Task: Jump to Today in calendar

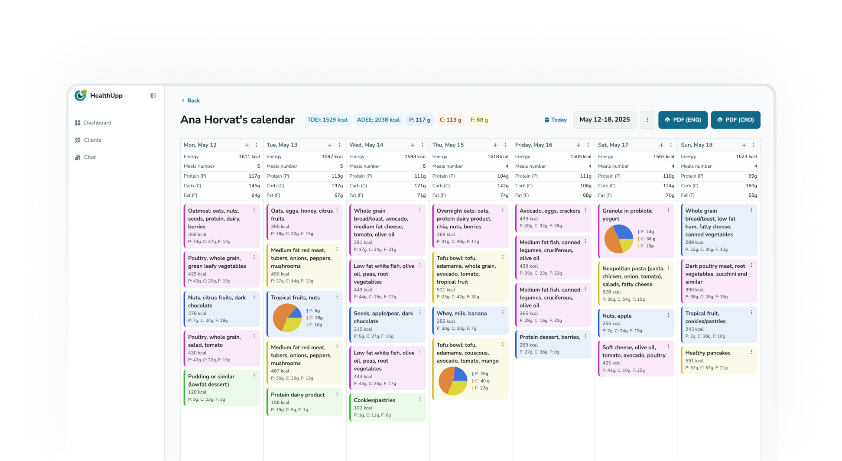Action: click(556, 120)
